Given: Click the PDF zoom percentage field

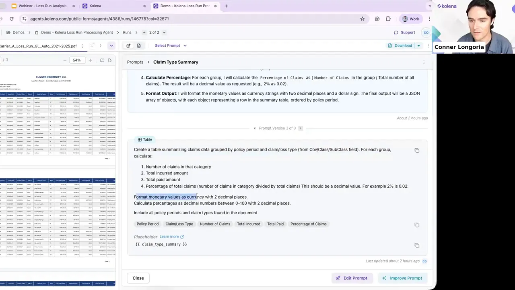Looking at the screenshot, I should [76, 60].
